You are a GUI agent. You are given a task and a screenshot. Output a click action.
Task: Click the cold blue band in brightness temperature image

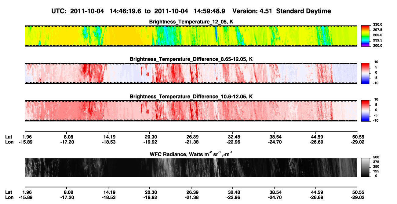coord(216,34)
